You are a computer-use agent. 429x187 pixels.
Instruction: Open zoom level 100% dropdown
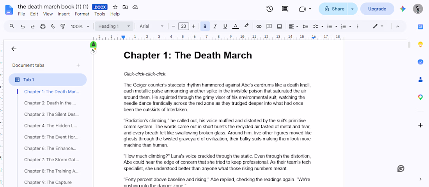coord(80,26)
